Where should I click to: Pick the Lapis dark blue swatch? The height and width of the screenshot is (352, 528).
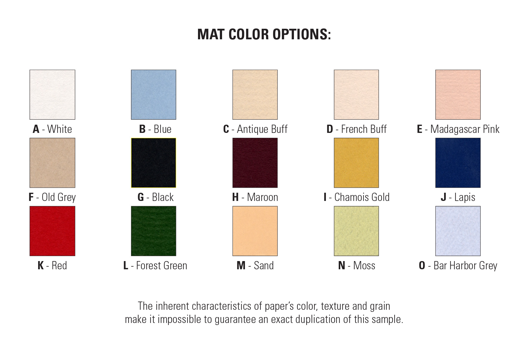[x=458, y=163]
